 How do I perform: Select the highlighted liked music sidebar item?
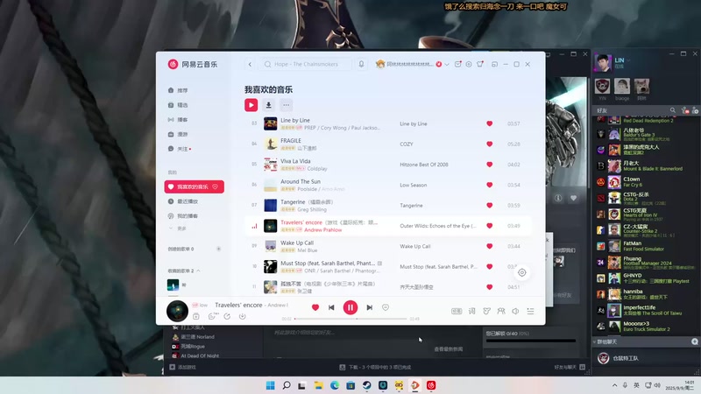click(194, 186)
